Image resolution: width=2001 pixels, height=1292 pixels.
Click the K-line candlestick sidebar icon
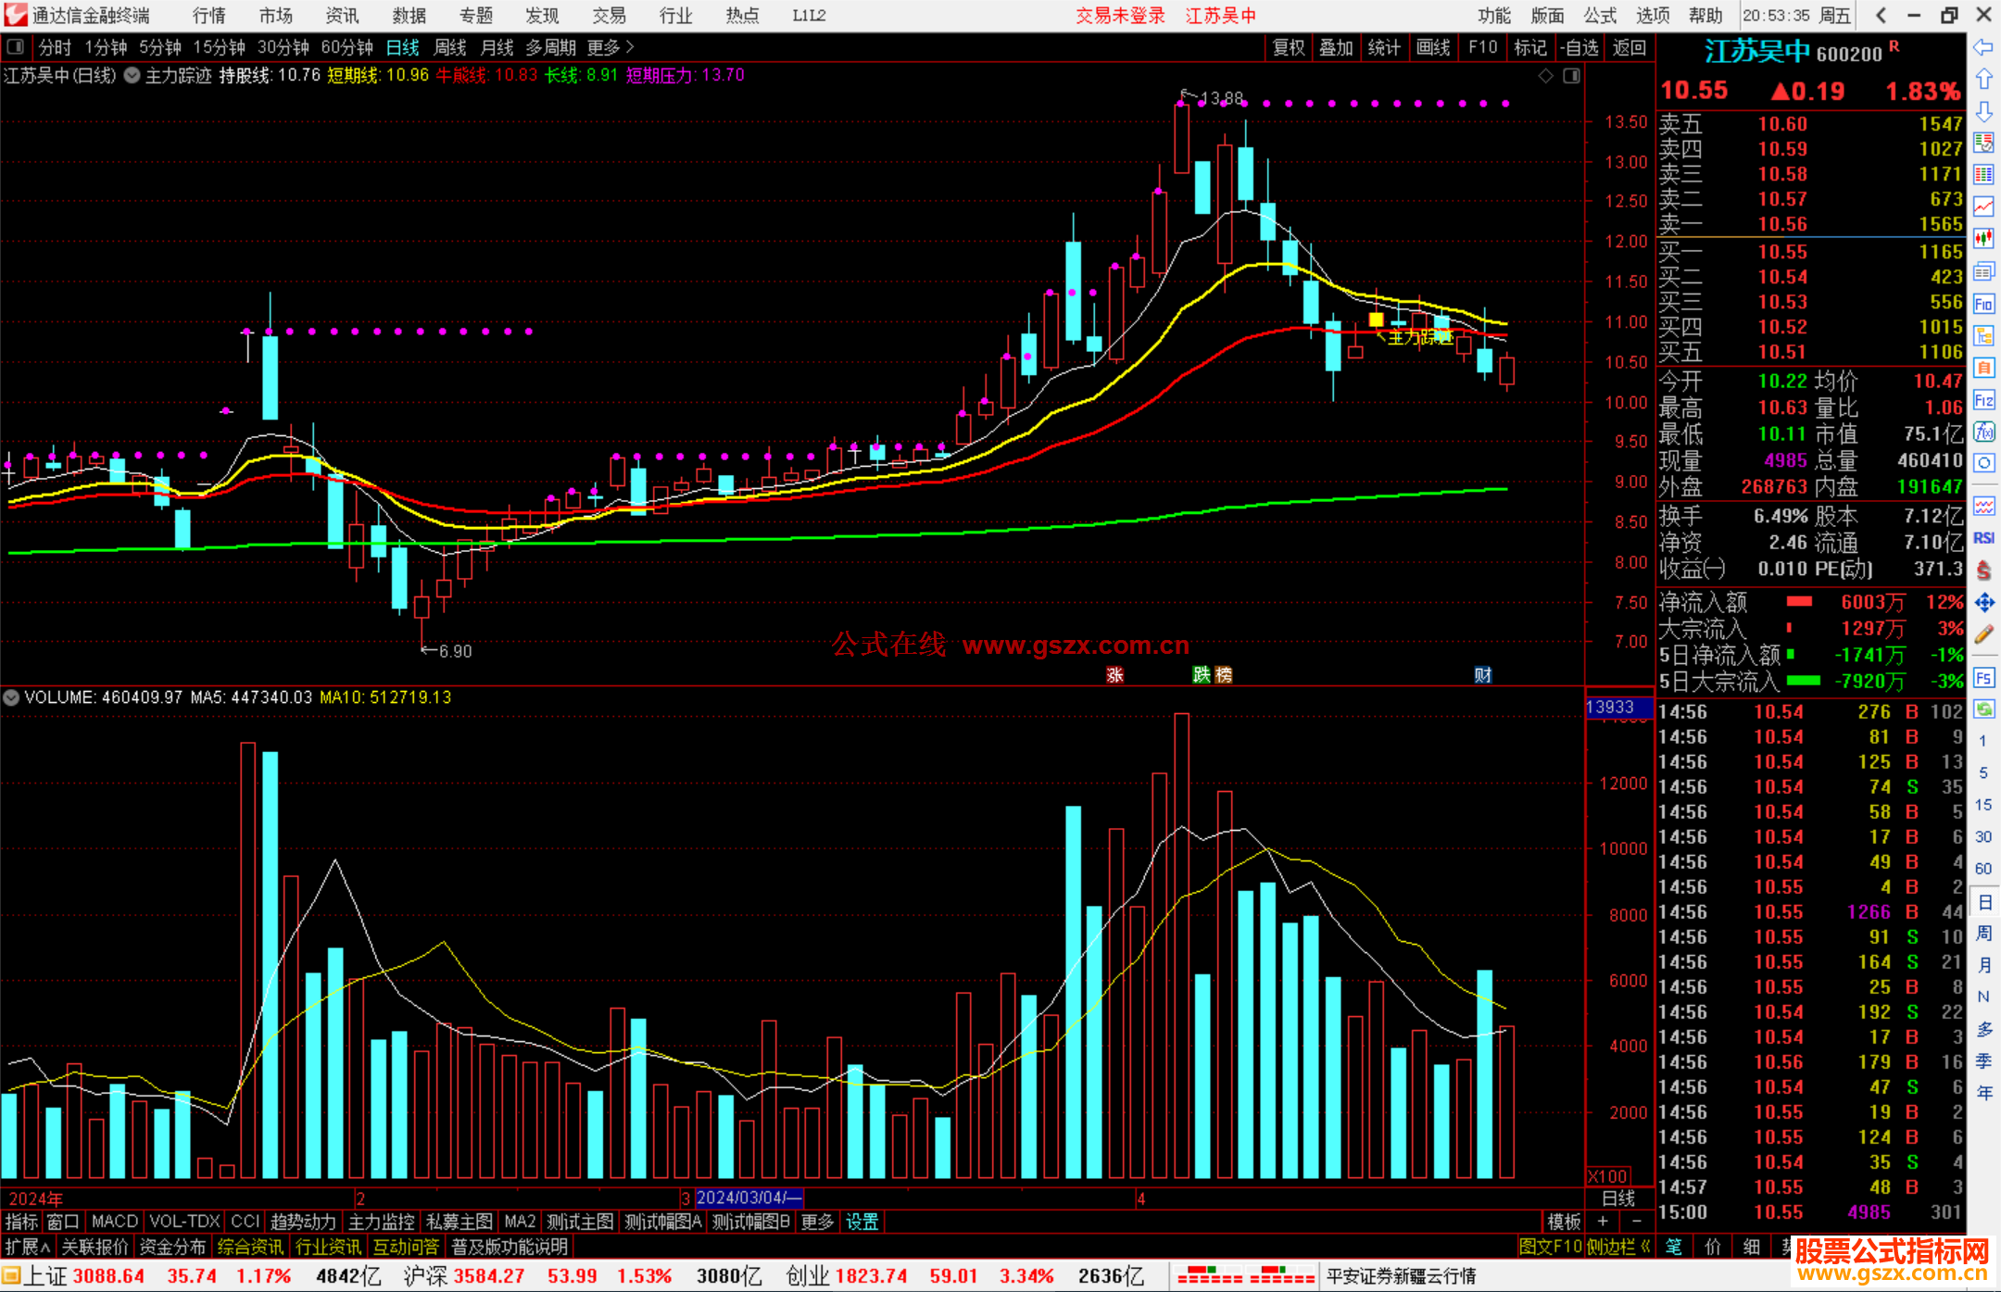(1983, 239)
